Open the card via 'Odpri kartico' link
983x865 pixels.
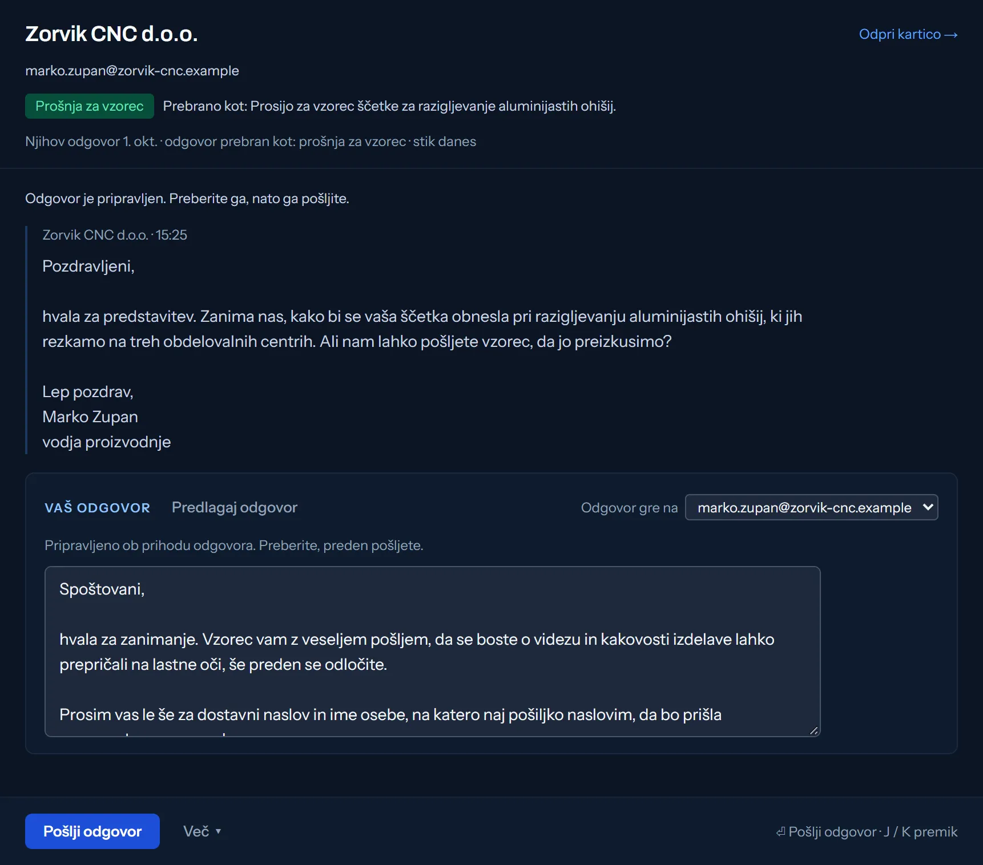click(x=908, y=34)
